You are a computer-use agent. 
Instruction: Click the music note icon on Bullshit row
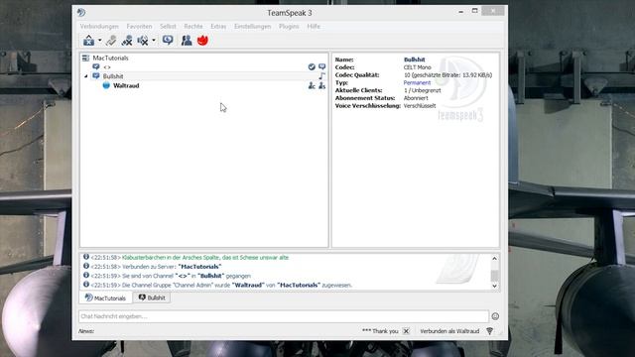pyautogui.click(x=321, y=76)
